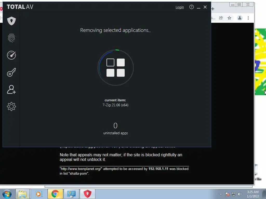Open Windows Media Player from taskbar
This screenshot has height=199, width=266.
point(38,194)
